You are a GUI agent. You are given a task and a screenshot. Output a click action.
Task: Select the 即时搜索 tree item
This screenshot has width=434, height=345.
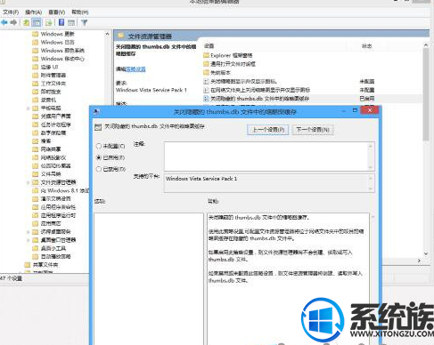click(x=51, y=92)
